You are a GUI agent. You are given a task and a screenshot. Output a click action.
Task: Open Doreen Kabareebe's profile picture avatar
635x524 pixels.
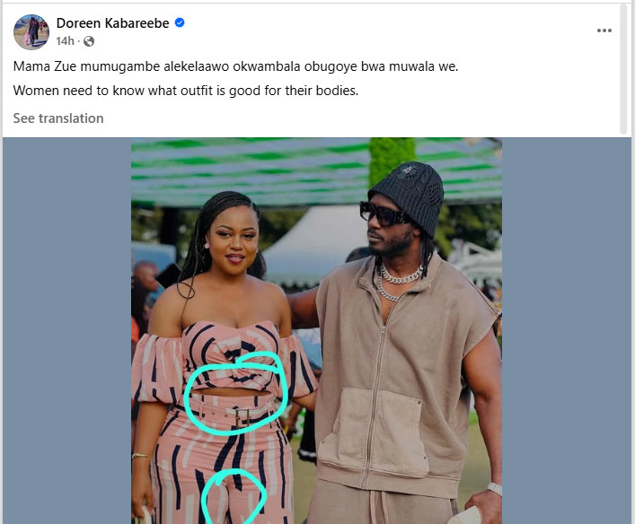(x=31, y=32)
